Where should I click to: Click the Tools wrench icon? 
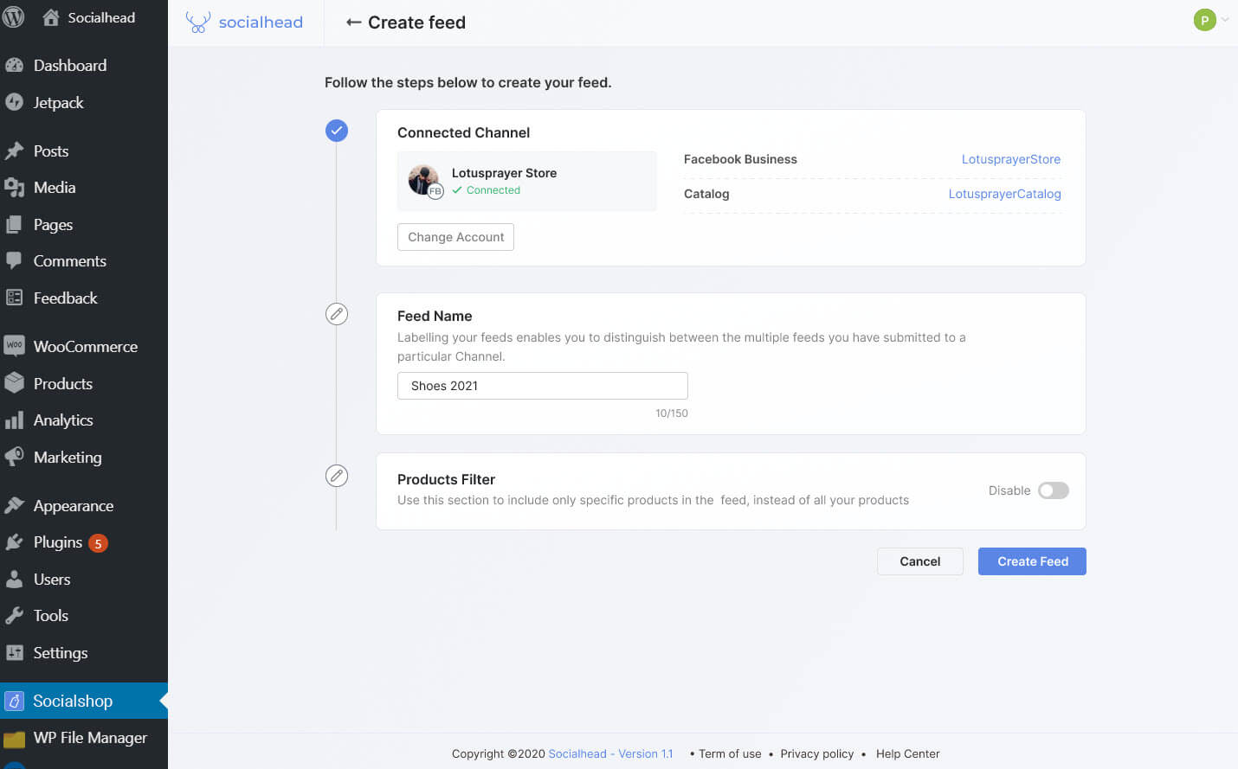(x=14, y=616)
